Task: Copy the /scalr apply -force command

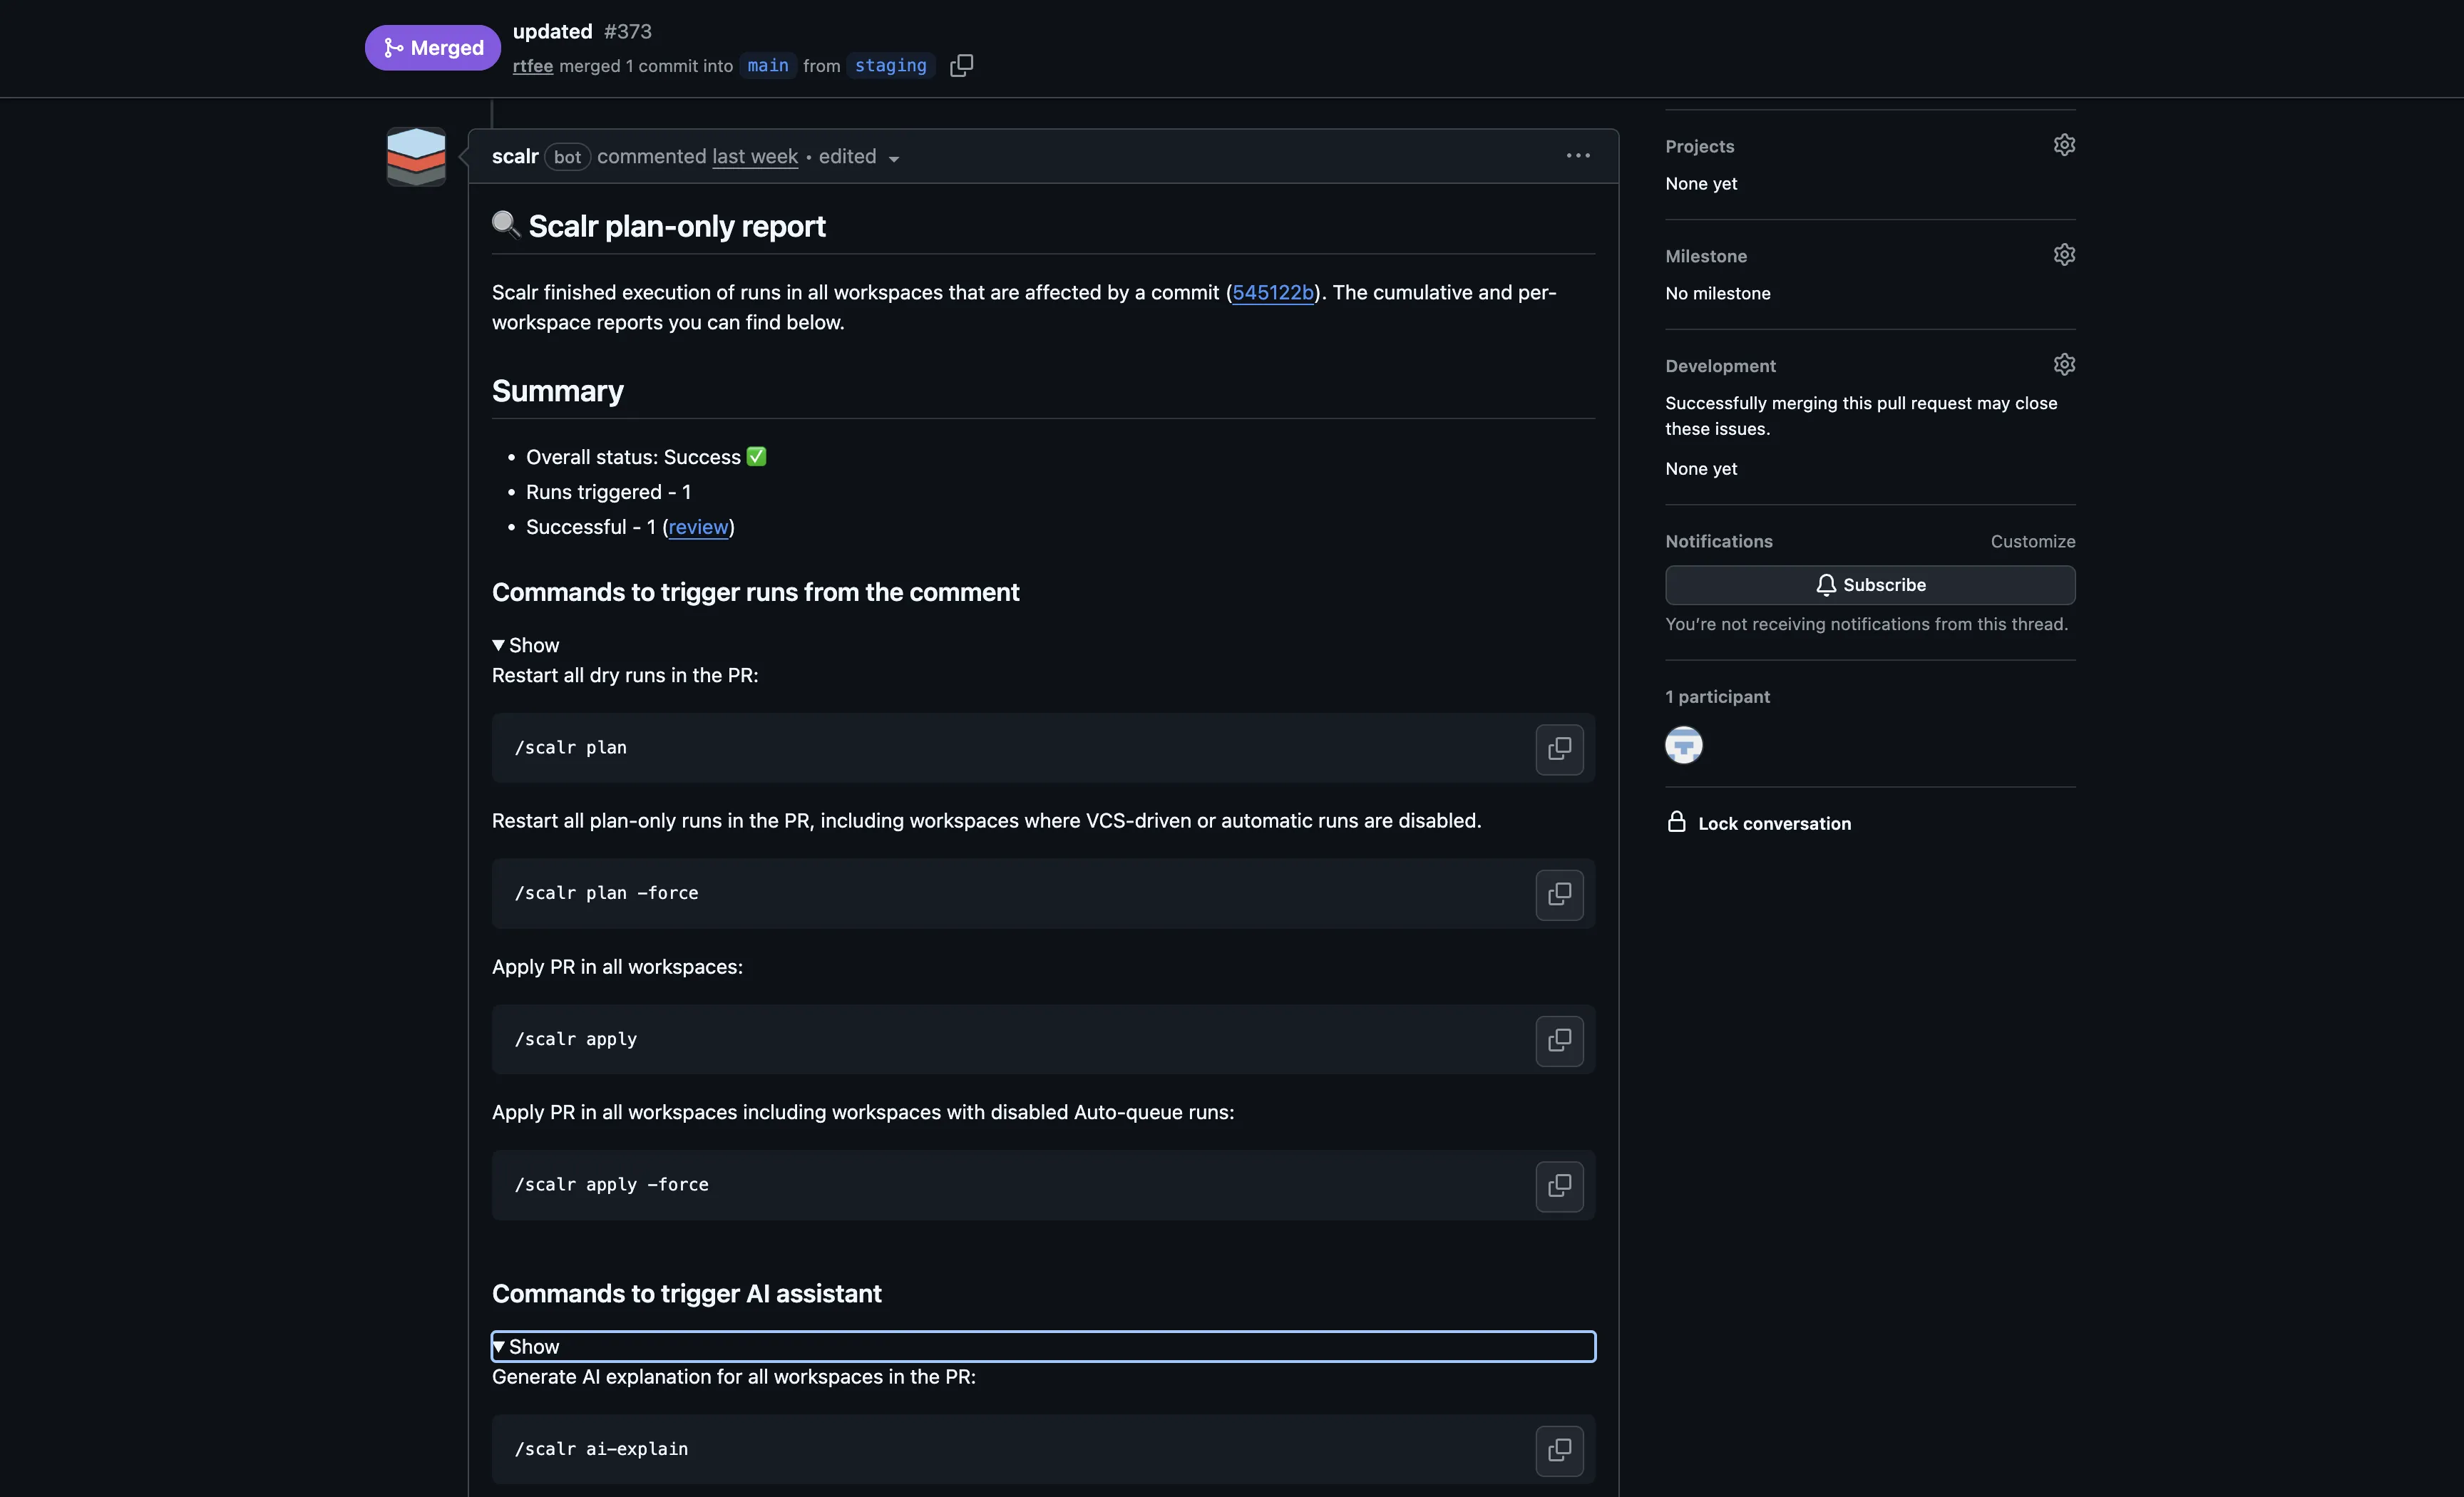Action: click(x=1559, y=1186)
